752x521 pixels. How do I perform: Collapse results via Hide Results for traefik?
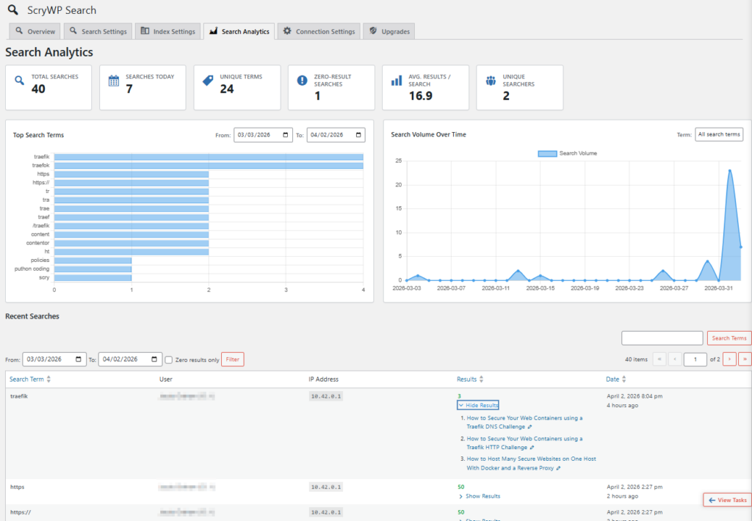tap(477, 405)
